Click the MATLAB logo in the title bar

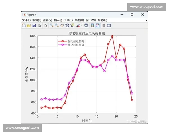click(x=24, y=15)
